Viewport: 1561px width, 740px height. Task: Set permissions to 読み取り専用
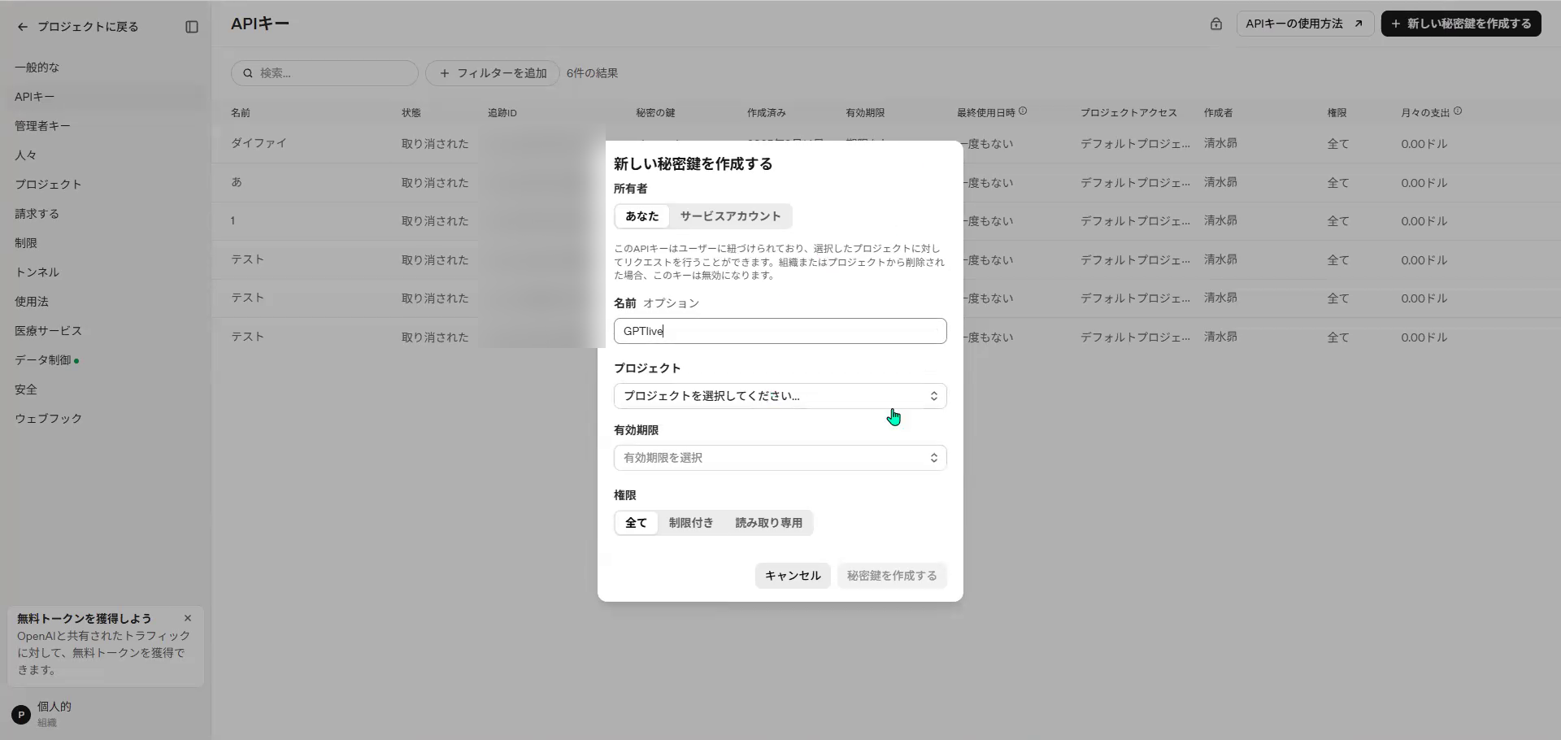click(x=768, y=523)
